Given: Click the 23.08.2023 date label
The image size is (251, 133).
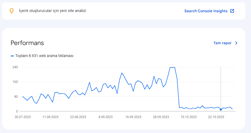Looking at the screenshot, I should coord(78,117).
